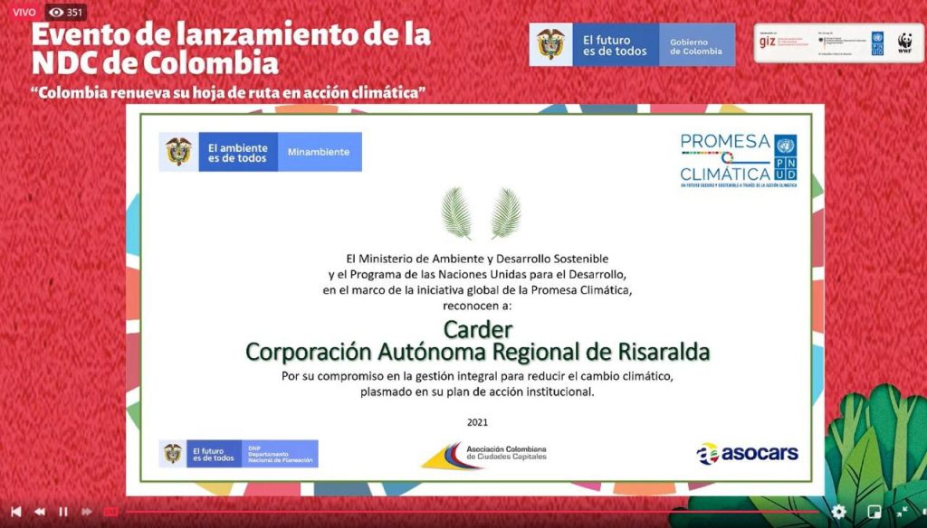Click the blue UNDP logo in the header
This screenshot has height=528, width=927.
877,43
